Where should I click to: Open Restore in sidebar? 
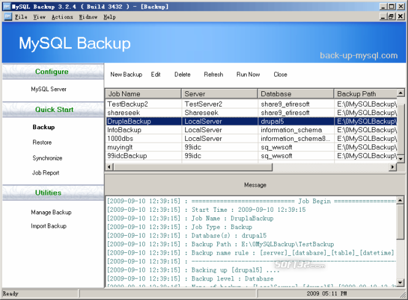tap(42, 142)
